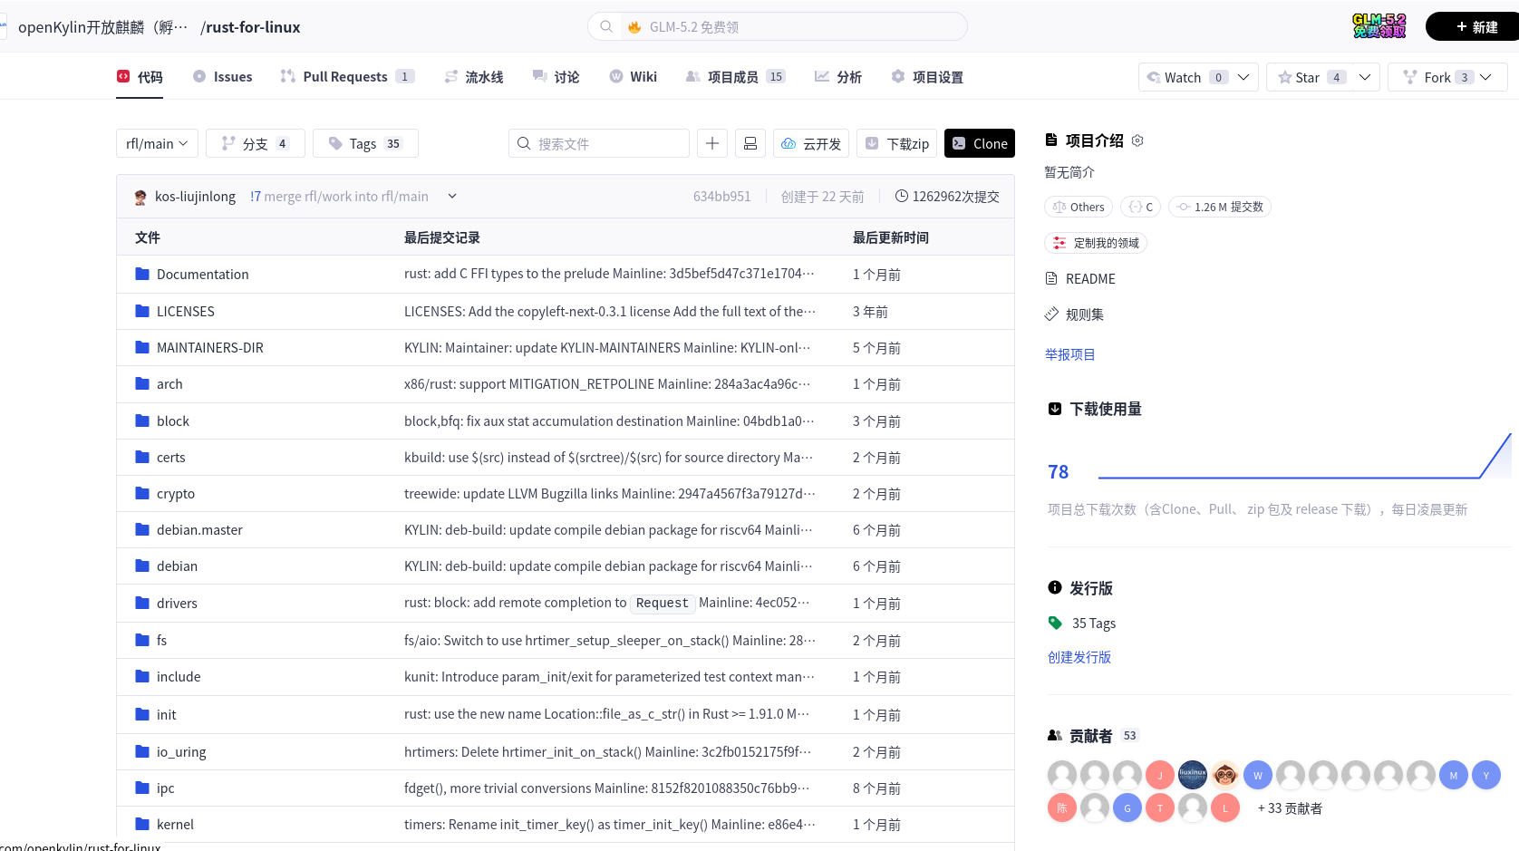Open the rfl/main branch dropdown
1519x851 pixels.
tap(157, 143)
